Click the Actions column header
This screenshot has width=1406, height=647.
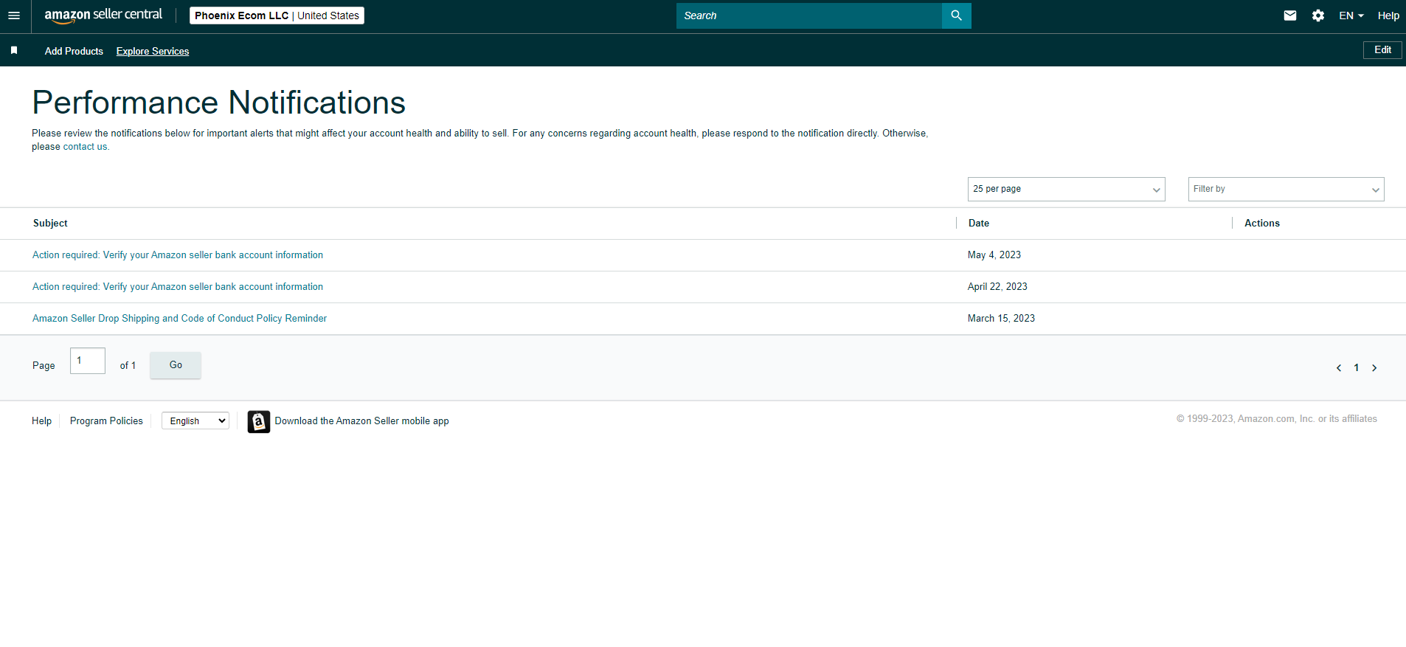1262,224
